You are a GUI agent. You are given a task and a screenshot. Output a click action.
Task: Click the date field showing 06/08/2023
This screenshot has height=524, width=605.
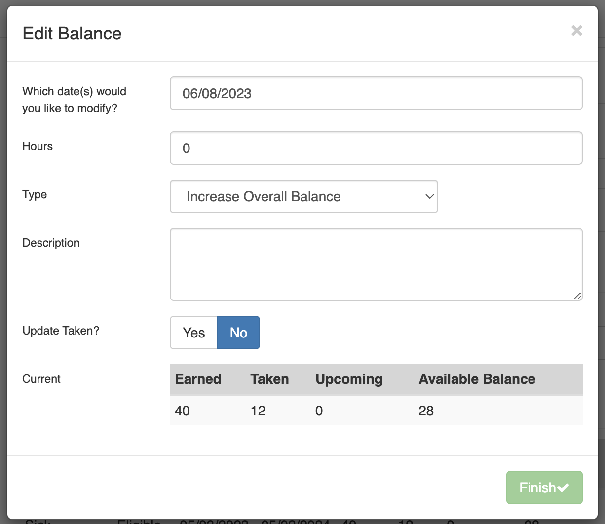click(376, 93)
